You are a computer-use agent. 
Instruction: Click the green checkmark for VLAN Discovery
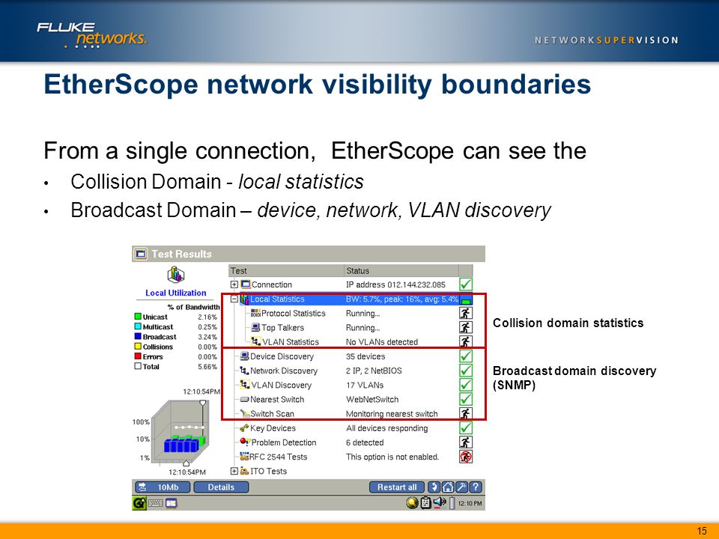coord(465,385)
